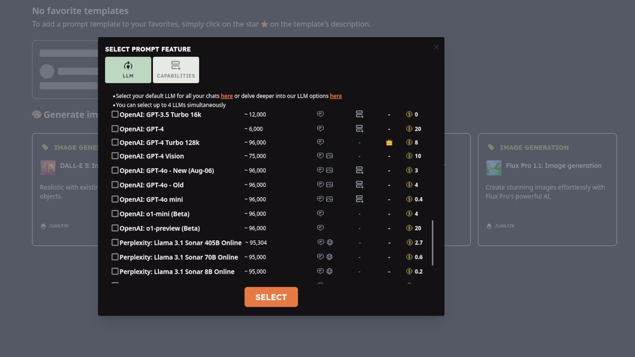Click the crown icon in GPT-4 Turbo 128k row

point(389,142)
